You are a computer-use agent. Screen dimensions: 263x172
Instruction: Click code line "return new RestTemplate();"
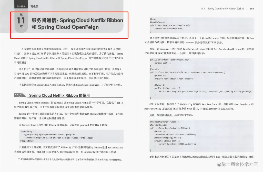pos(170,28)
